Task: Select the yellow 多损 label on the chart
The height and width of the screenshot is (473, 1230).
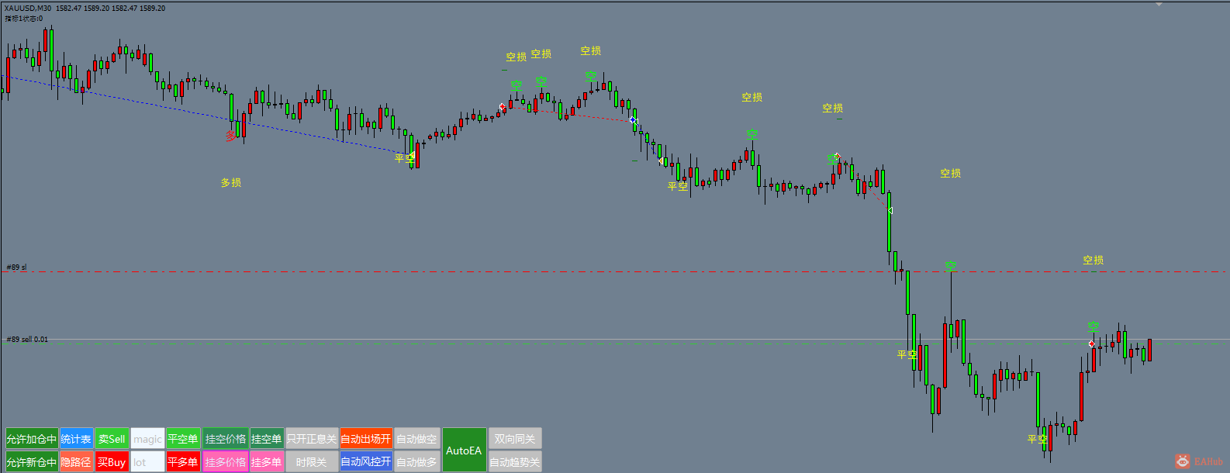Action: tap(231, 182)
